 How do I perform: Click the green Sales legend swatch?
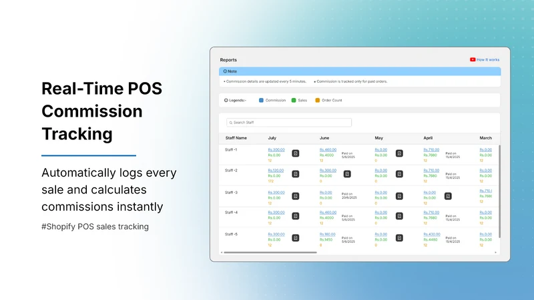pos(294,101)
